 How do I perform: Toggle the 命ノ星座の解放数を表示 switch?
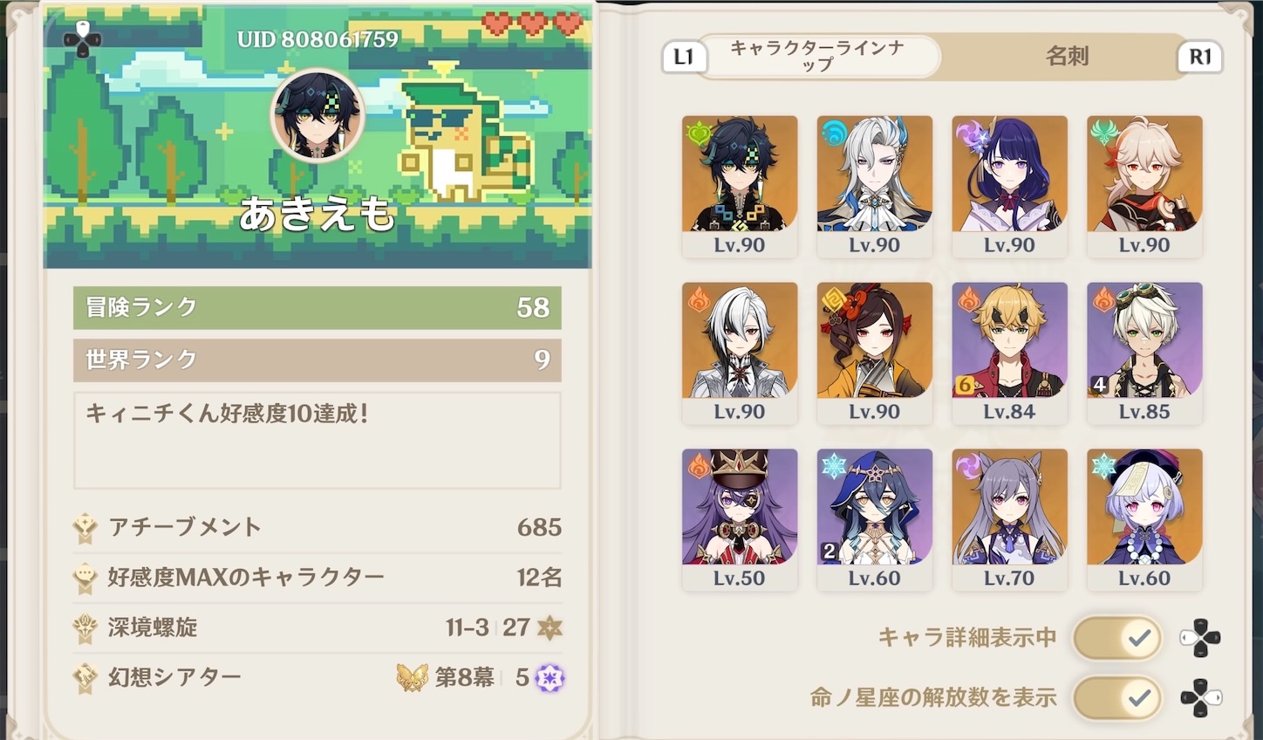click(1118, 698)
